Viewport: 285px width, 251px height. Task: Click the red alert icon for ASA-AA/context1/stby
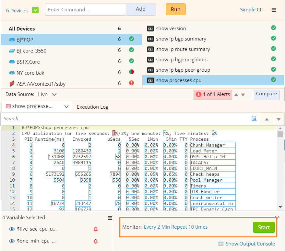(x=131, y=83)
